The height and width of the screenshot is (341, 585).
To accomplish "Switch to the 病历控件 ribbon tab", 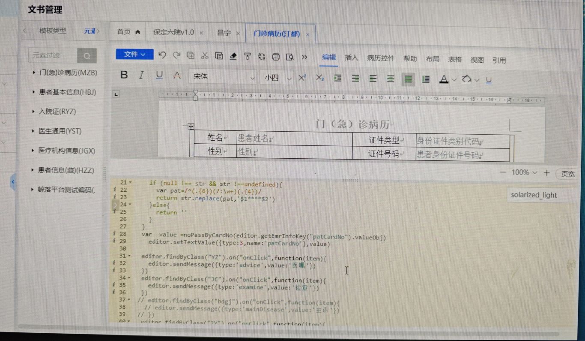I will pyautogui.click(x=381, y=58).
